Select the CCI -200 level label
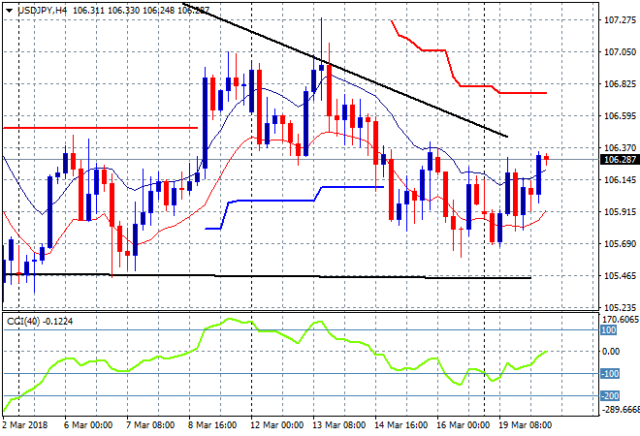 [x=610, y=395]
